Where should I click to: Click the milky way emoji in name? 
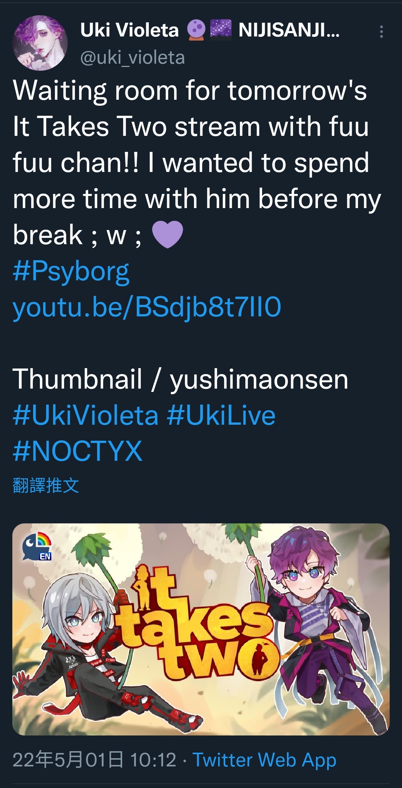tap(221, 30)
